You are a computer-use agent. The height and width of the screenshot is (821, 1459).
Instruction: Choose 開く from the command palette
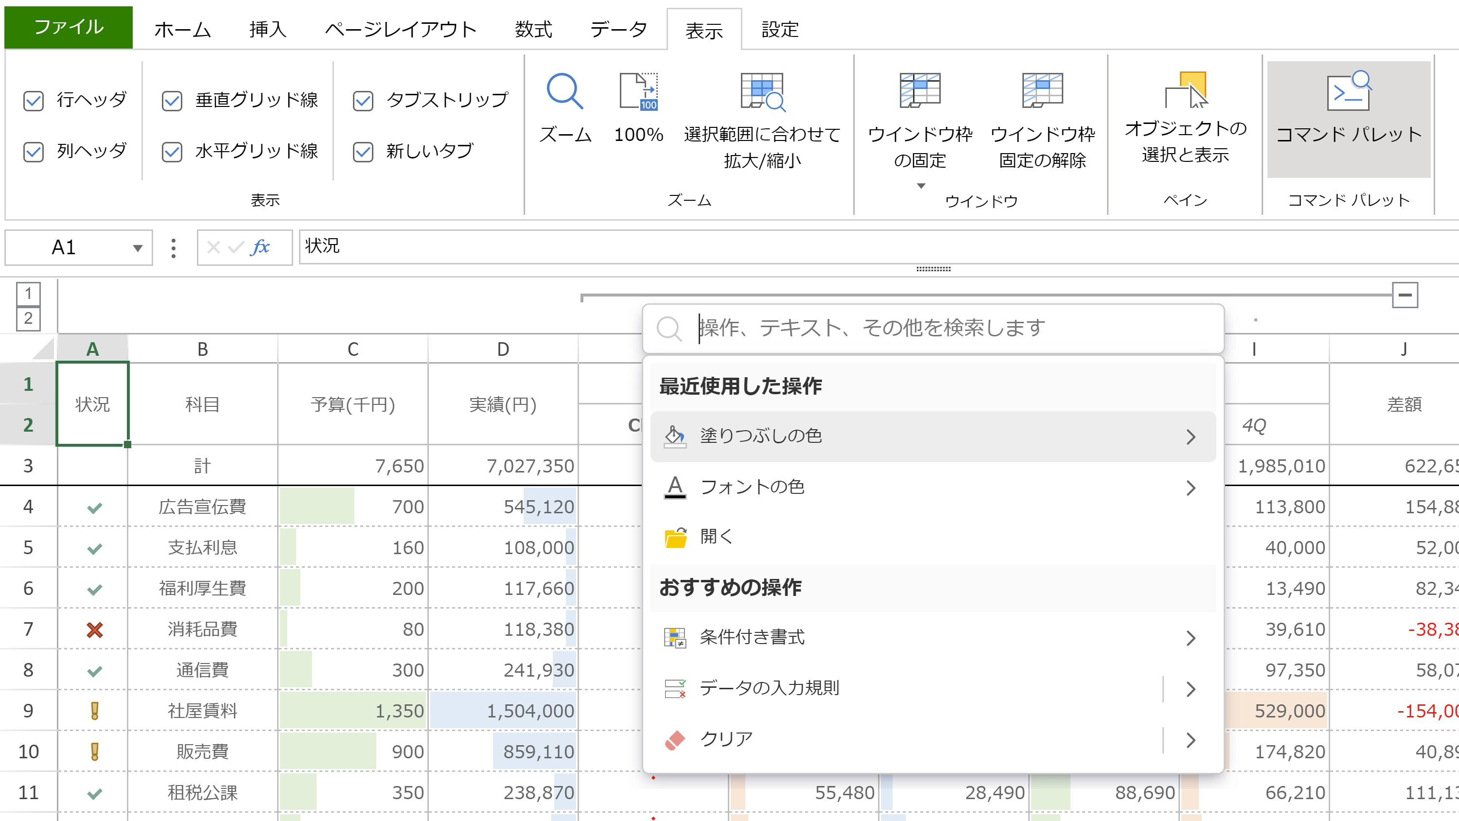(716, 536)
